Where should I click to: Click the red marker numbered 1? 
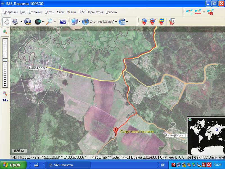115,130
